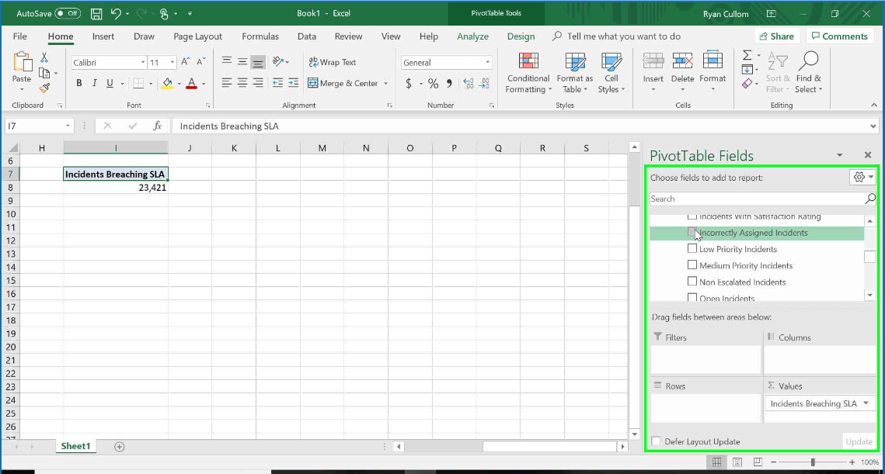The height and width of the screenshot is (474, 885).
Task: Click the zoom slider handle
Action: point(813,462)
